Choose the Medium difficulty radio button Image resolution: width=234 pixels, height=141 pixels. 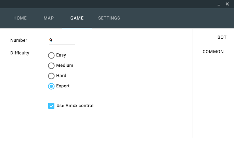click(51, 66)
